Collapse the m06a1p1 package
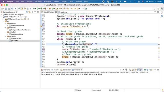The height and width of the screenshot is (92, 164). click(5, 23)
